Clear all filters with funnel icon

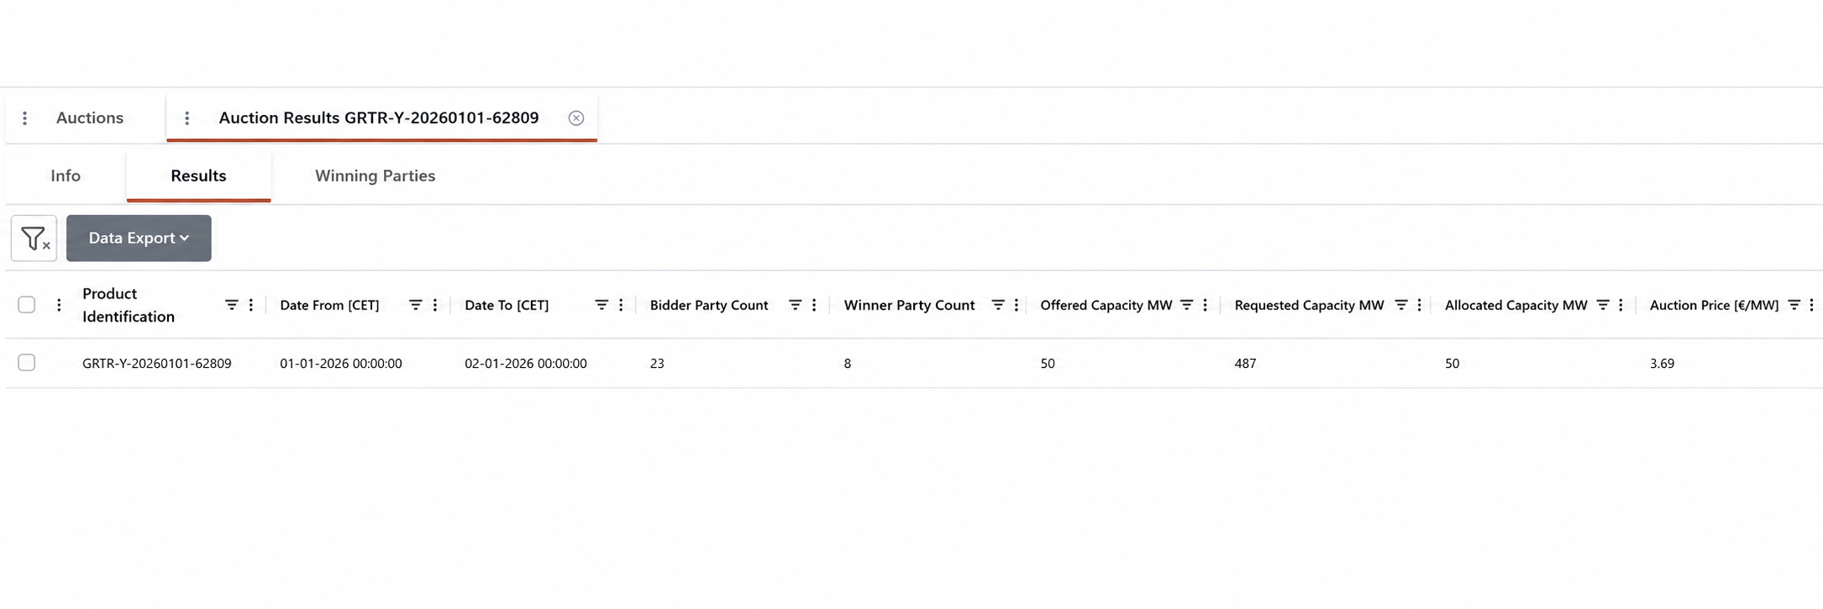[x=34, y=239]
